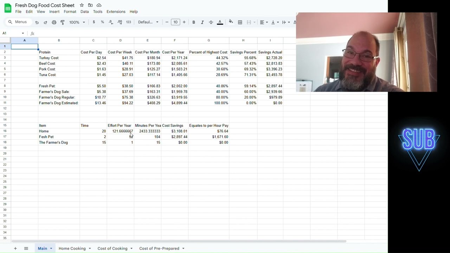Rename the document title
The height and width of the screenshot is (253, 450).
45,5
